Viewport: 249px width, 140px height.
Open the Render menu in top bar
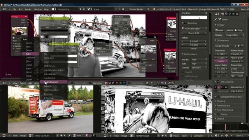pyautogui.click(x=28, y=9)
